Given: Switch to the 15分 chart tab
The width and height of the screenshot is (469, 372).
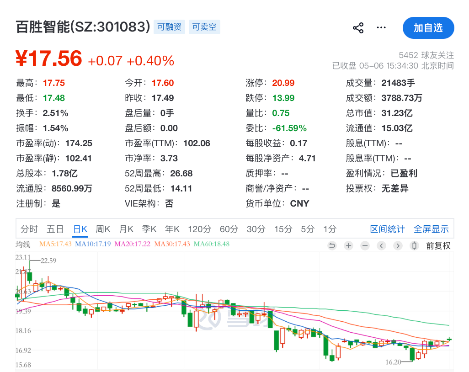Looking at the screenshot, I should pos(283,229).
